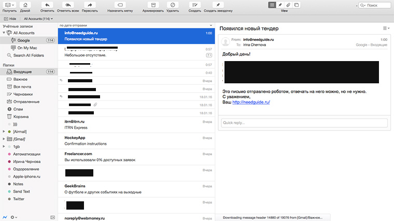Expand the 1gb folder
Viewport: 394px width, 221px height.
coord(4,146)
